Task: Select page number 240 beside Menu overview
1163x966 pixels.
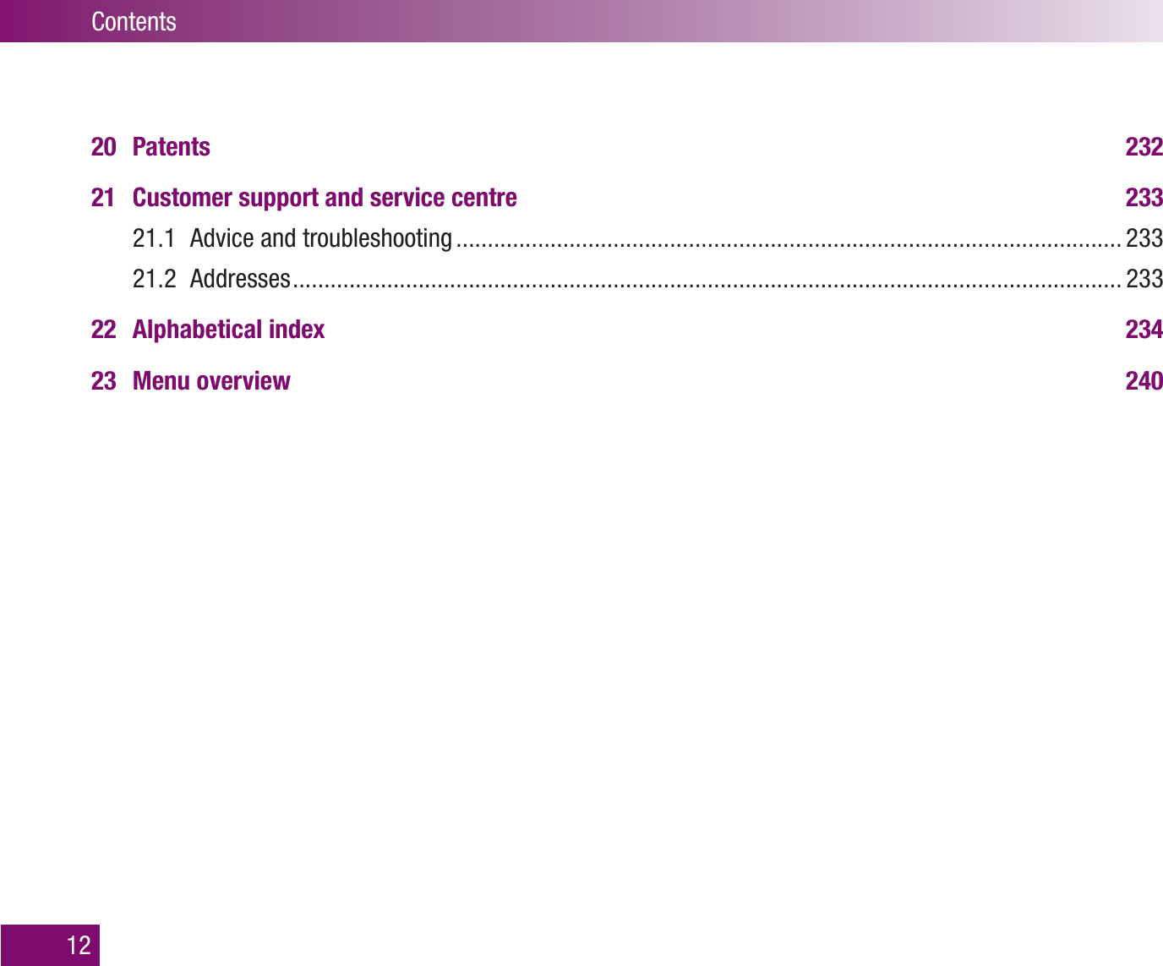Action: click(x=1144, y=381)
